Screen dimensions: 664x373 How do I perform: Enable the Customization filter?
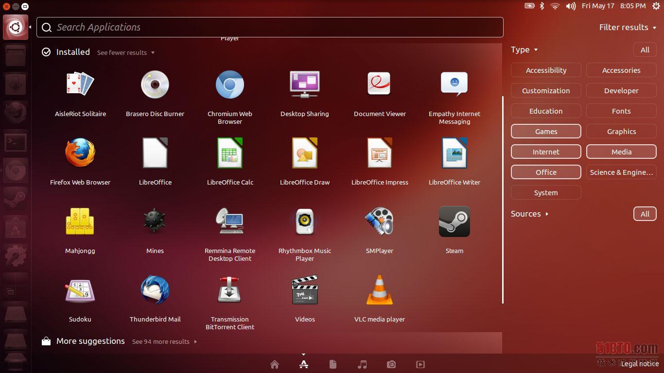coord(546,91)
